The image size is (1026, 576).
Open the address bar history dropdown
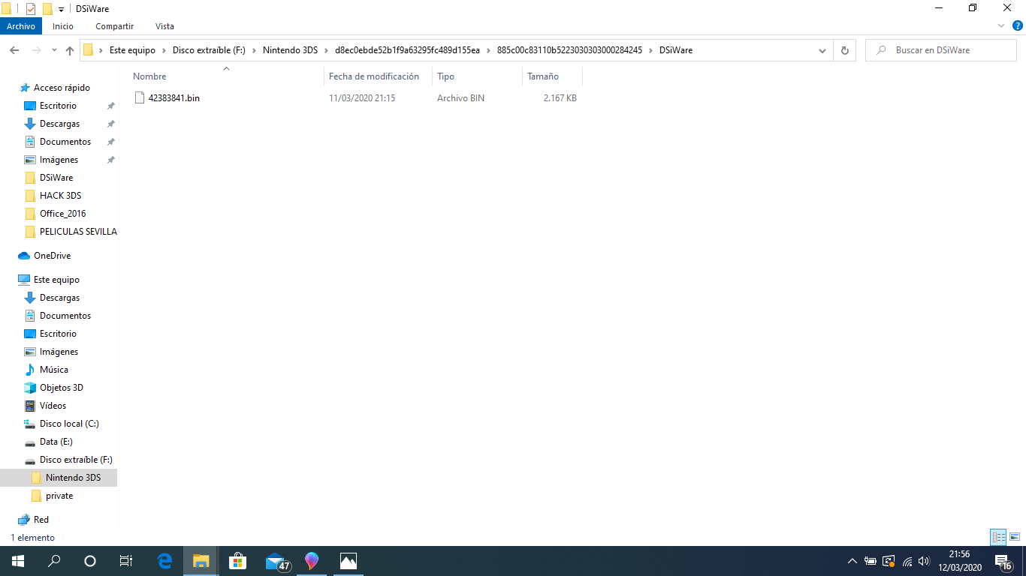pyautogui.click(x=822, y=50)
